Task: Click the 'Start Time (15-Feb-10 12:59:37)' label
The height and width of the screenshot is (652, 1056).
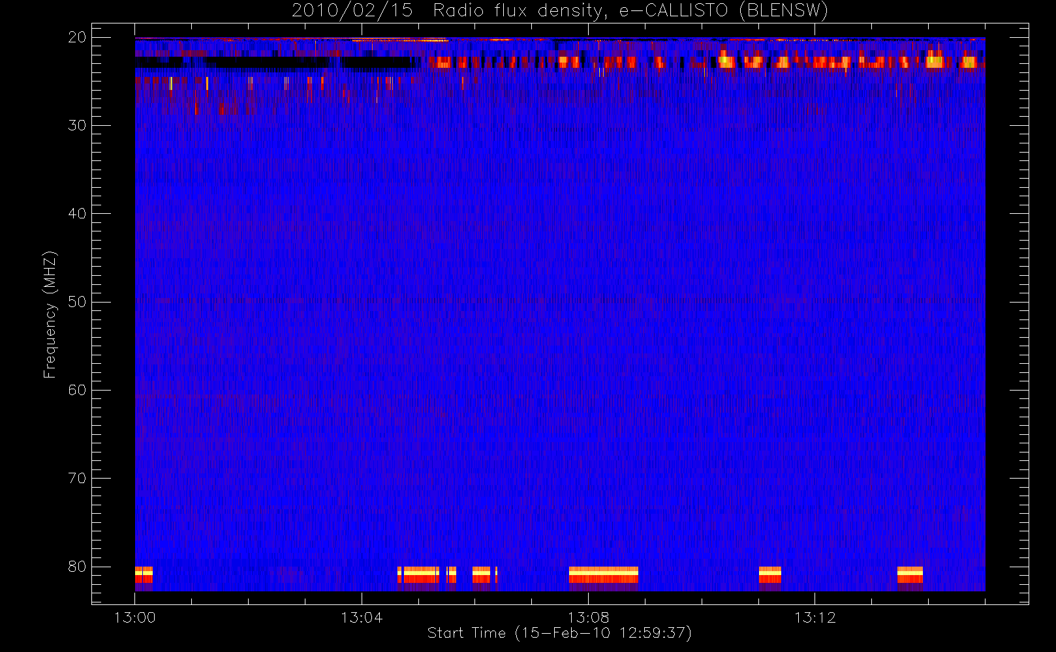Action: point(559,633)
